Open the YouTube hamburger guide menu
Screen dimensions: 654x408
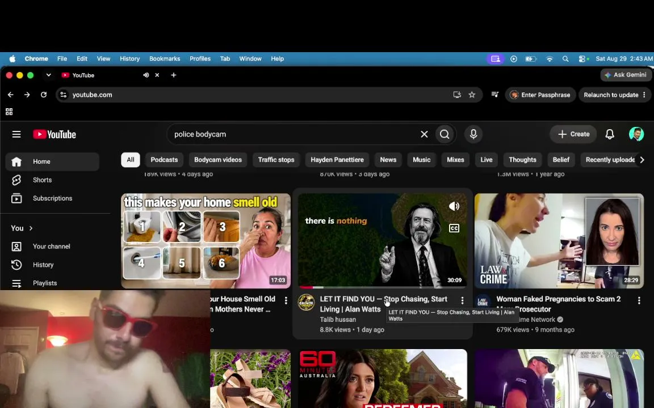(x=16, y=134)
